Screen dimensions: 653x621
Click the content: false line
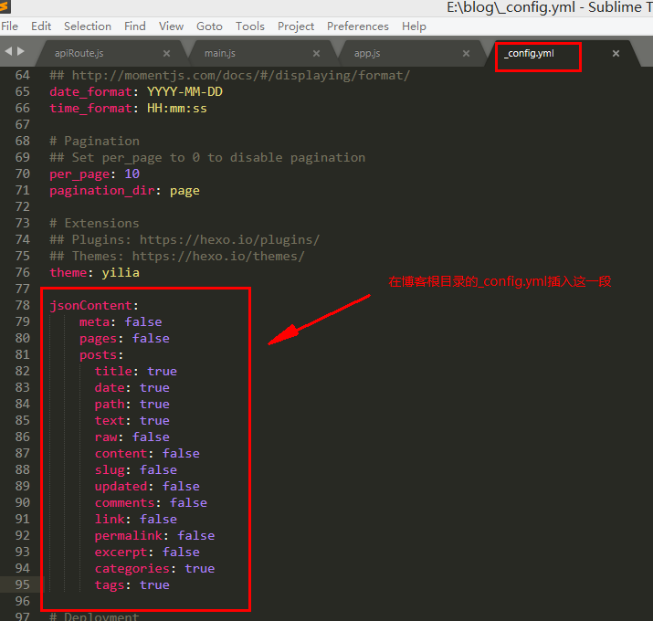point(147,454)
